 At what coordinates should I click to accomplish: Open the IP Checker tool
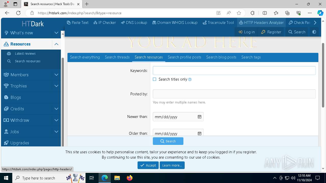click(105, 23)
